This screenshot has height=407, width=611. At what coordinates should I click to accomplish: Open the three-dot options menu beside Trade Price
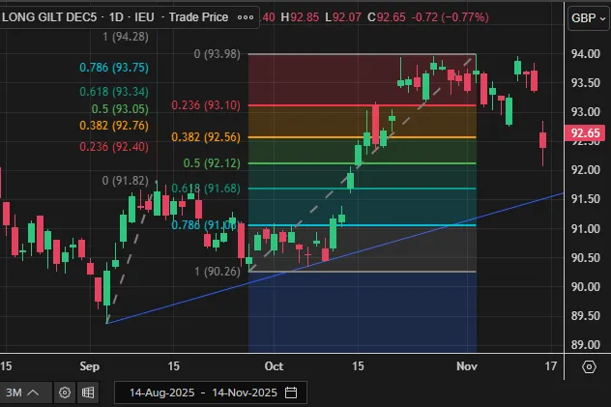tap(246, 17)
